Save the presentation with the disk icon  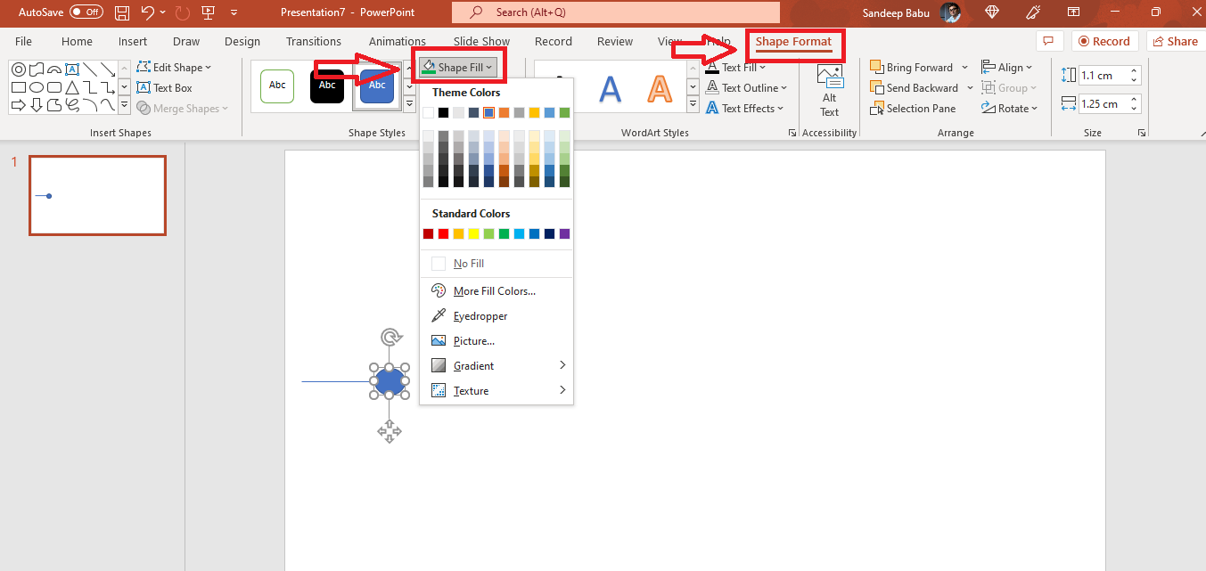(x=123, y=12)
